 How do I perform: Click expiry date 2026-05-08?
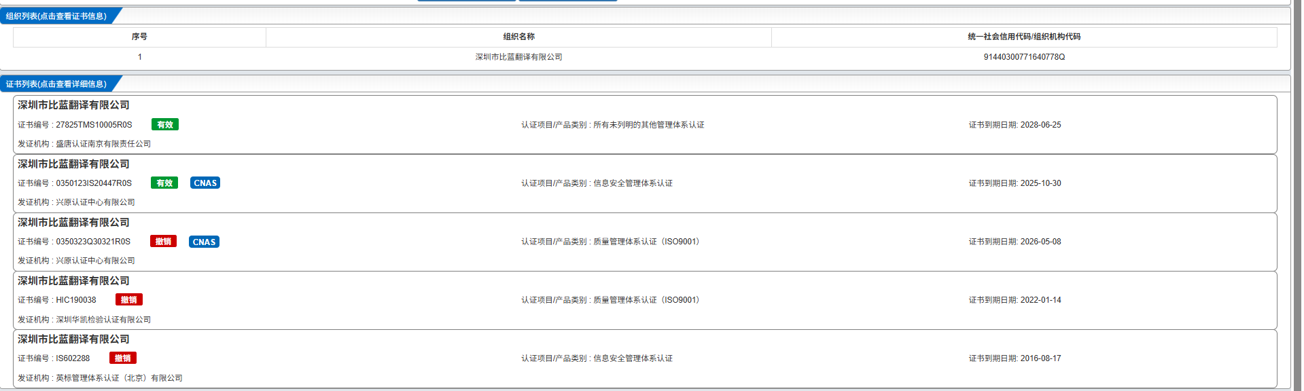tap(1040, 242)
